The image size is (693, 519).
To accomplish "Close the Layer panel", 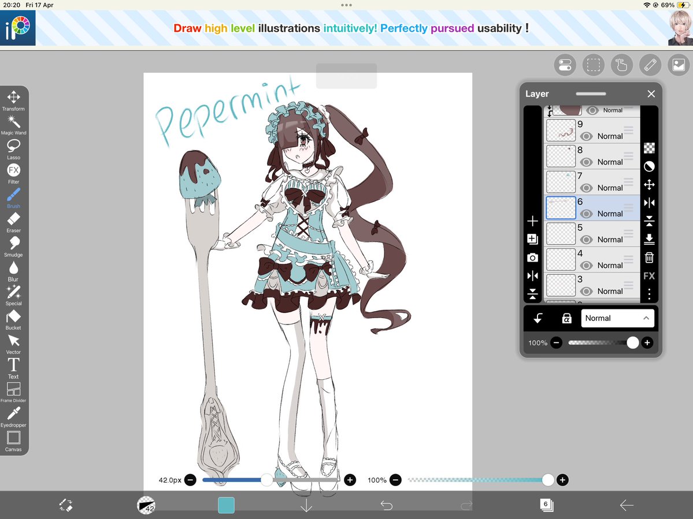I will [651, 94].
